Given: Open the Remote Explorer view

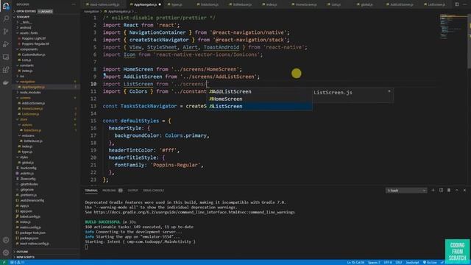Looking at the screenshot, I should coord(6,57).
